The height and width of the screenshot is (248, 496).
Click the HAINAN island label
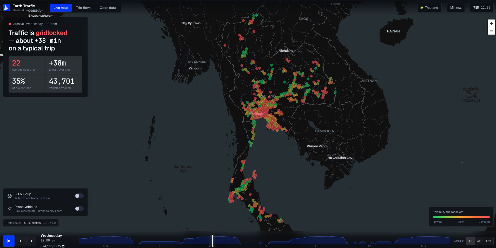pos(393,31)
